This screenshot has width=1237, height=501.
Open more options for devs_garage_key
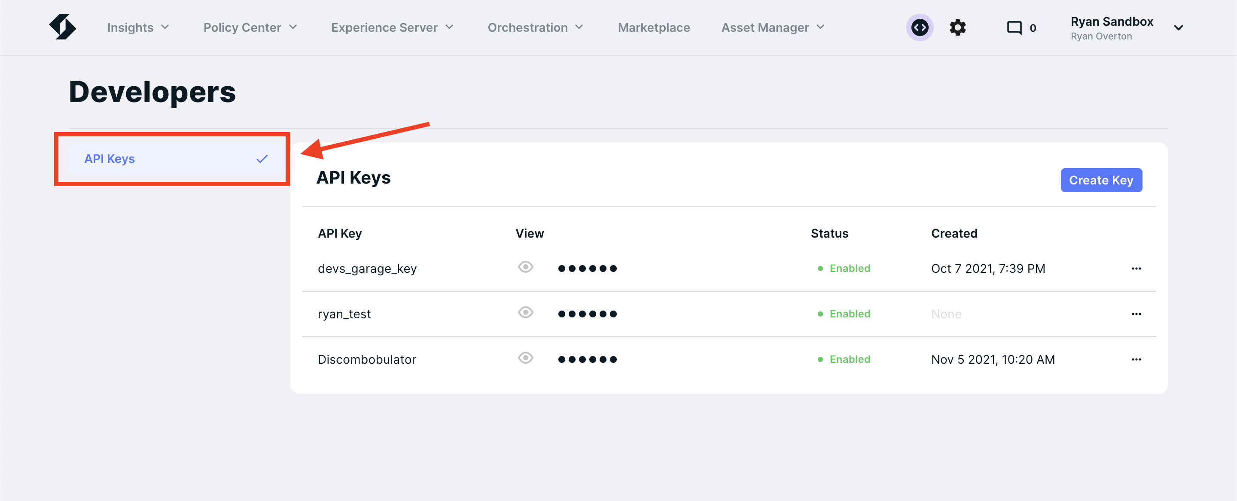coord(1136,269)
